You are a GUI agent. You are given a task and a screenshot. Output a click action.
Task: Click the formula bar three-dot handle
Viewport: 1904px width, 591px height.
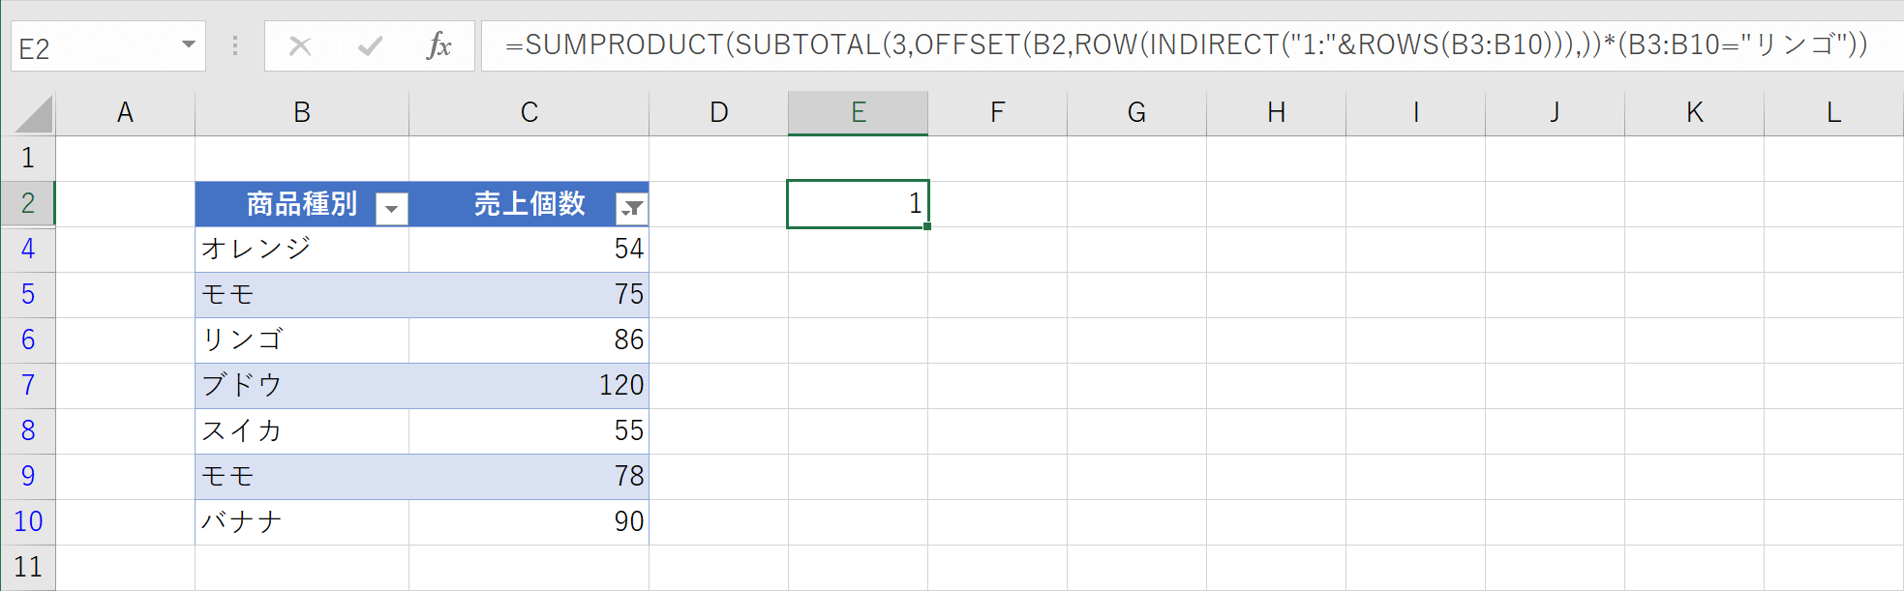pos(235,45)
